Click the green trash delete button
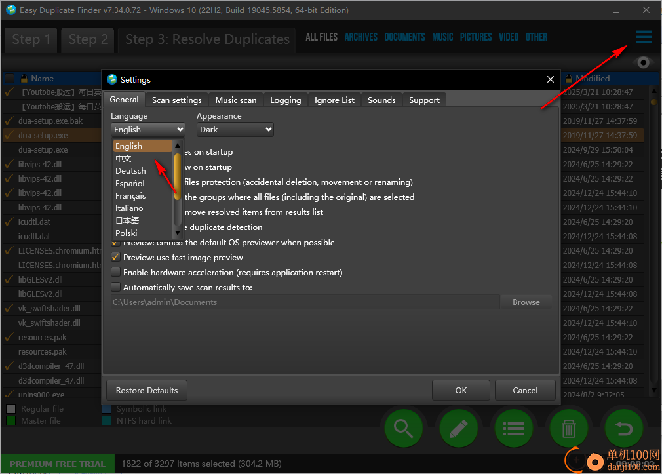 [x=569, y=428]
